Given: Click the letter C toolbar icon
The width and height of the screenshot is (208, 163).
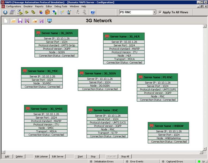Looking at the screenshot, I should [x=78, y=12].
